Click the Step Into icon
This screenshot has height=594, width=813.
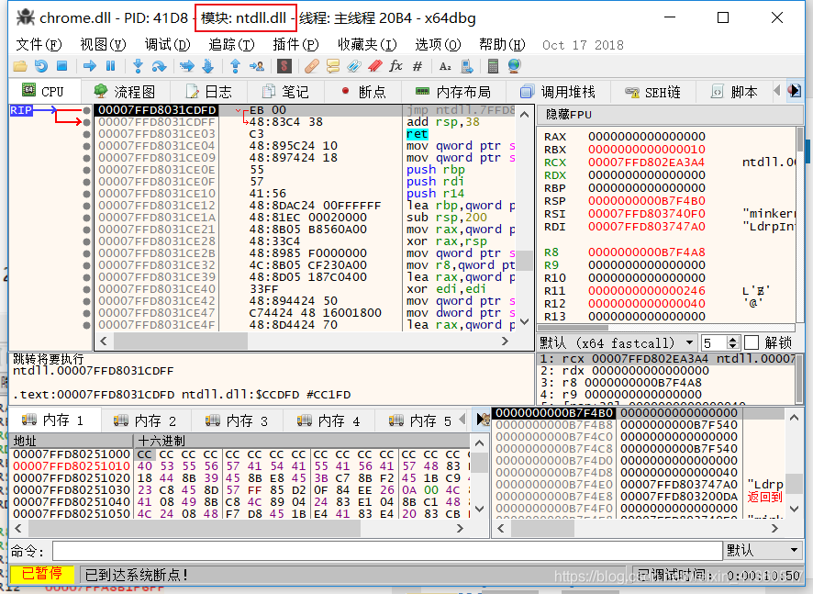pos(138,66)
